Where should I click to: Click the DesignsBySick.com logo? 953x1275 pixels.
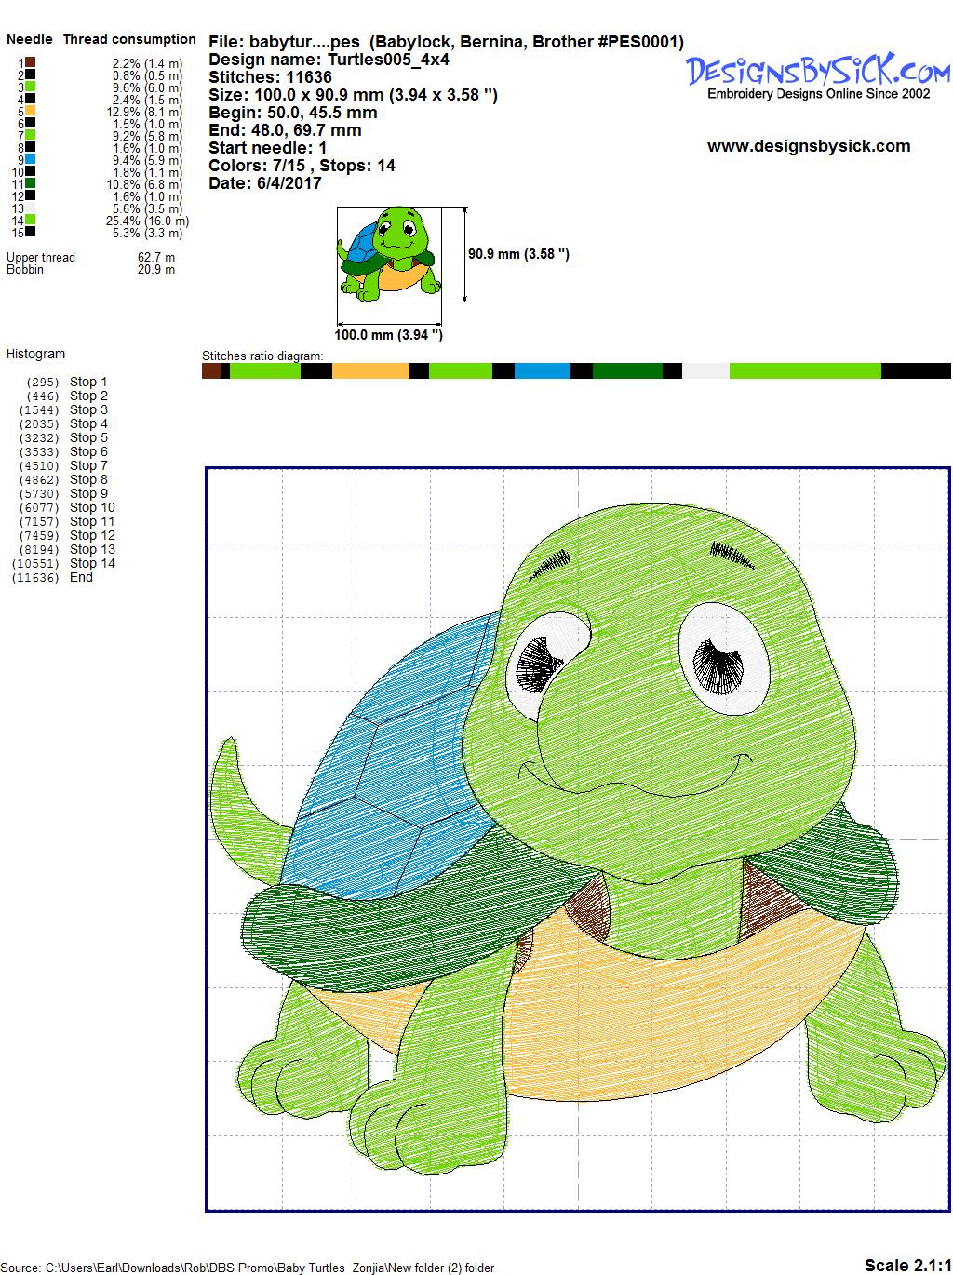818,73
